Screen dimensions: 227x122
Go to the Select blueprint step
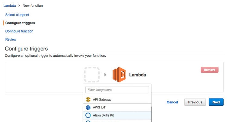(17, 14)
